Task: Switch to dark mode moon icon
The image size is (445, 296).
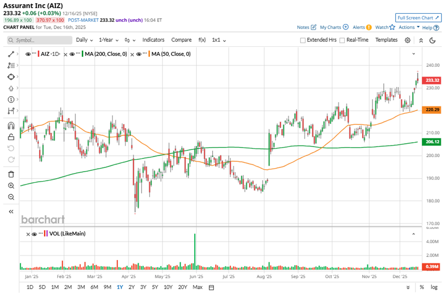Action: [x=433, y=40]
